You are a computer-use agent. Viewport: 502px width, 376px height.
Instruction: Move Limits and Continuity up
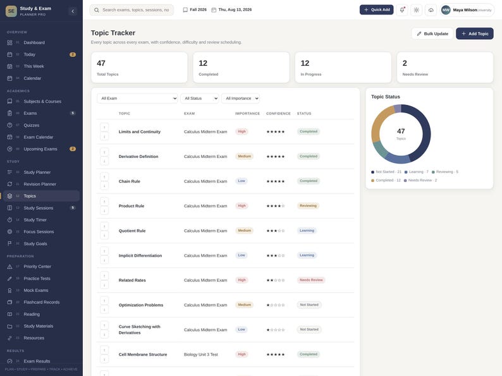(104, 128)
